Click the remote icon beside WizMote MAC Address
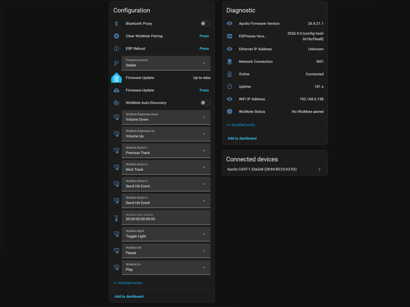This screenshot has width=410, height=307. pyautogui.click(x=117, y=218)
